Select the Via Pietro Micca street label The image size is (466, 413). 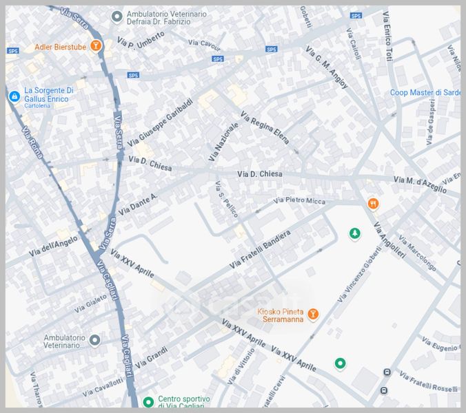pos(298,201)
